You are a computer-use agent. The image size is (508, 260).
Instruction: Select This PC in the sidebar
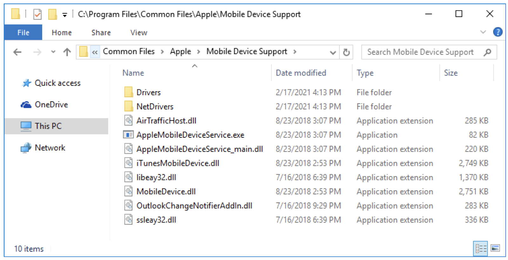point(48,126)
